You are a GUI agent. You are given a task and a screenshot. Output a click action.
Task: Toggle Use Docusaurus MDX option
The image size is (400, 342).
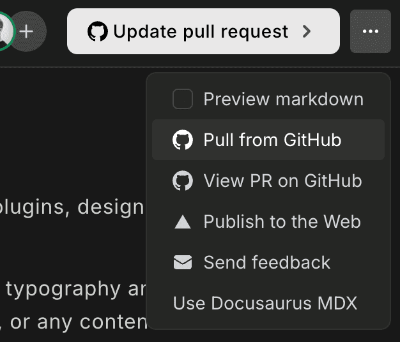point(265,303)
